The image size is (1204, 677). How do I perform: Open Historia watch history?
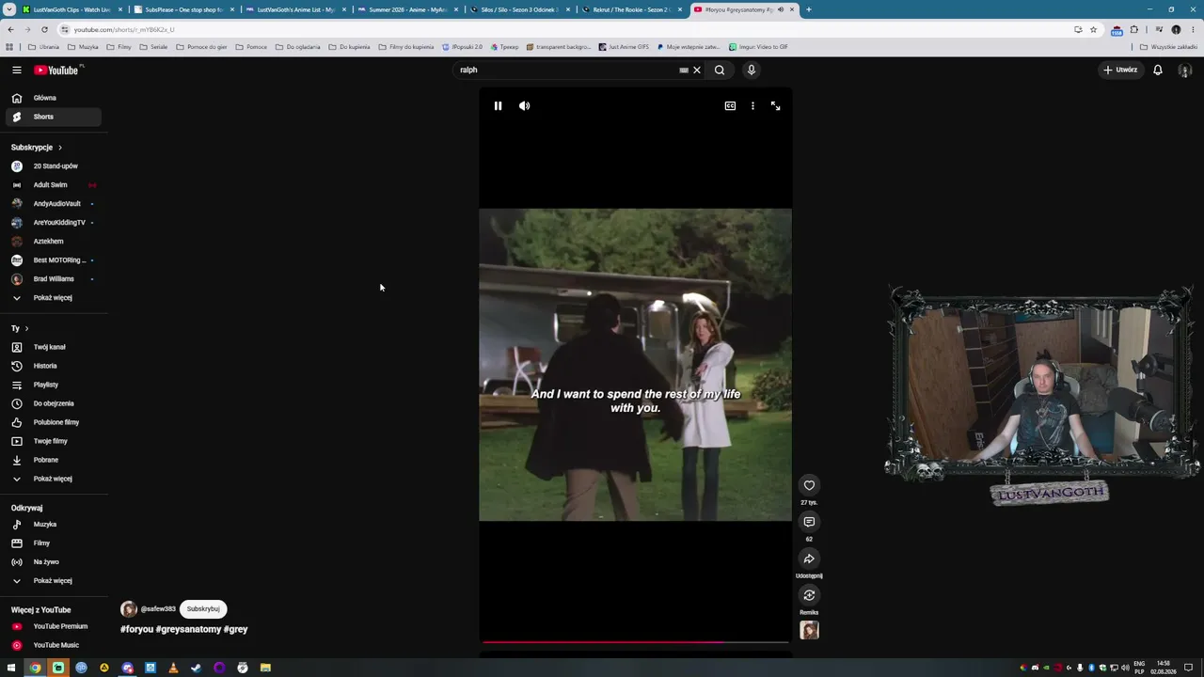point(54,366)
